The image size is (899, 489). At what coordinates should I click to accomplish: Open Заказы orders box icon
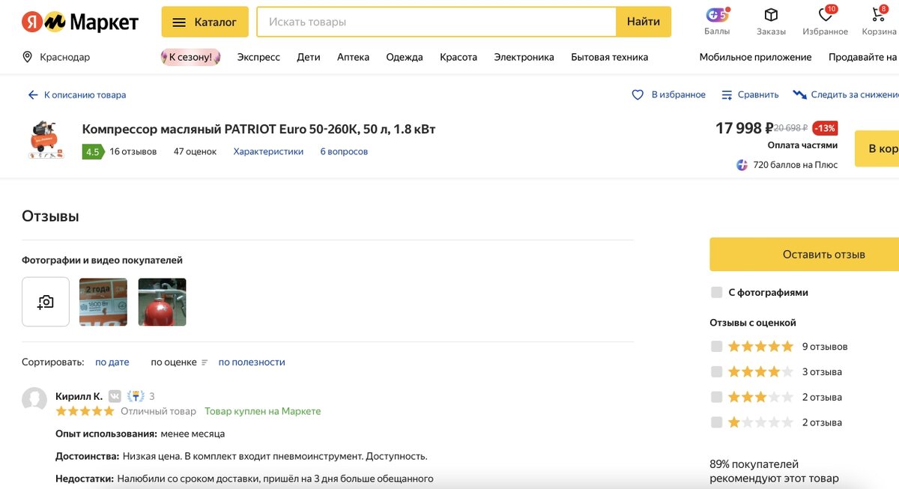tap(771, 15)
